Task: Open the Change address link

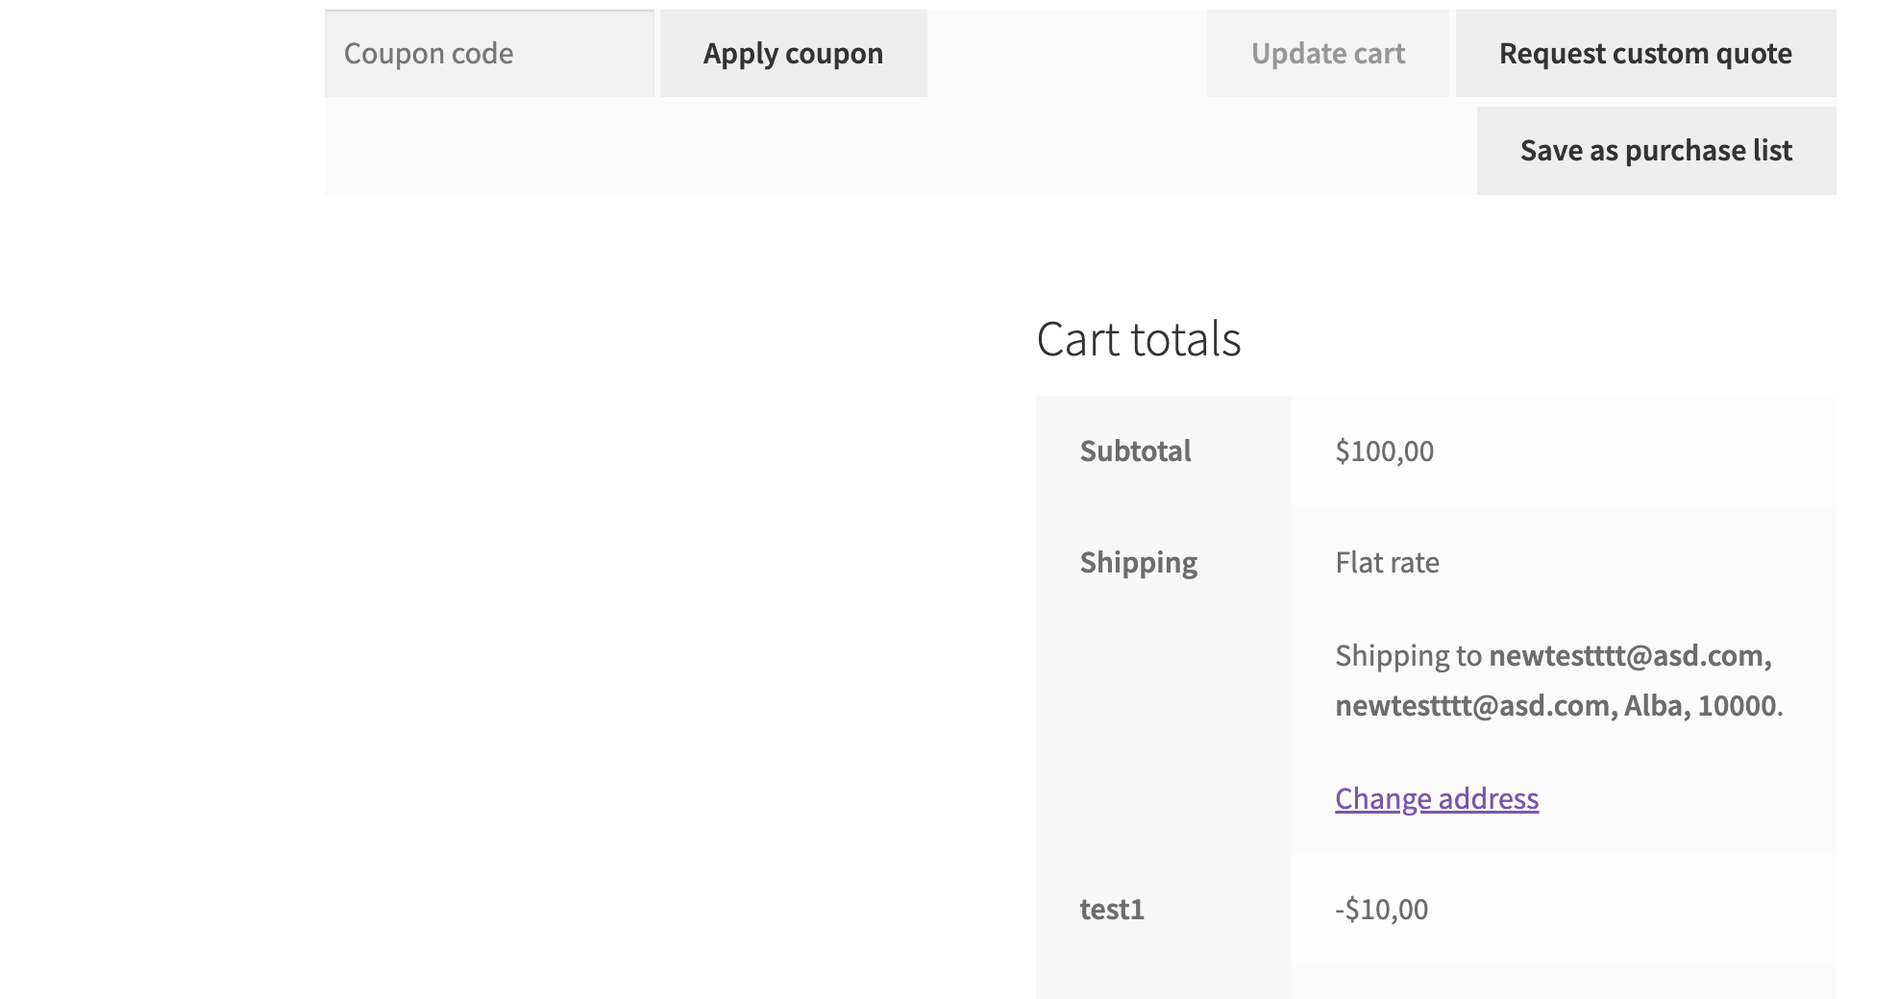Action: coord(1437,799)
